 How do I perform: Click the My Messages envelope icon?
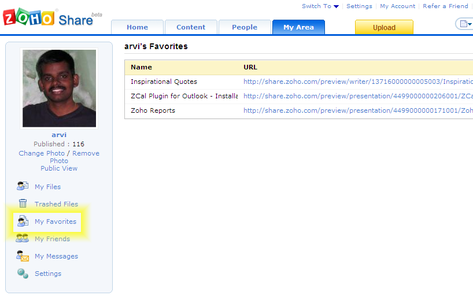(x=23, y=256)
